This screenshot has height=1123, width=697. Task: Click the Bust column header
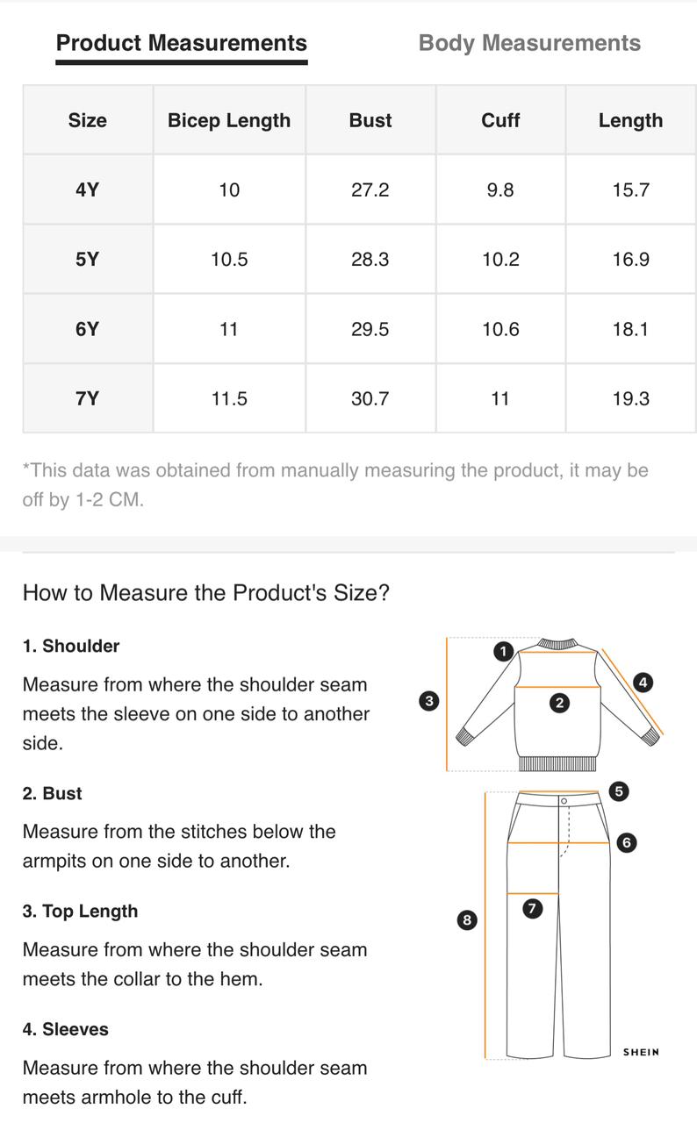click(370, 120)
